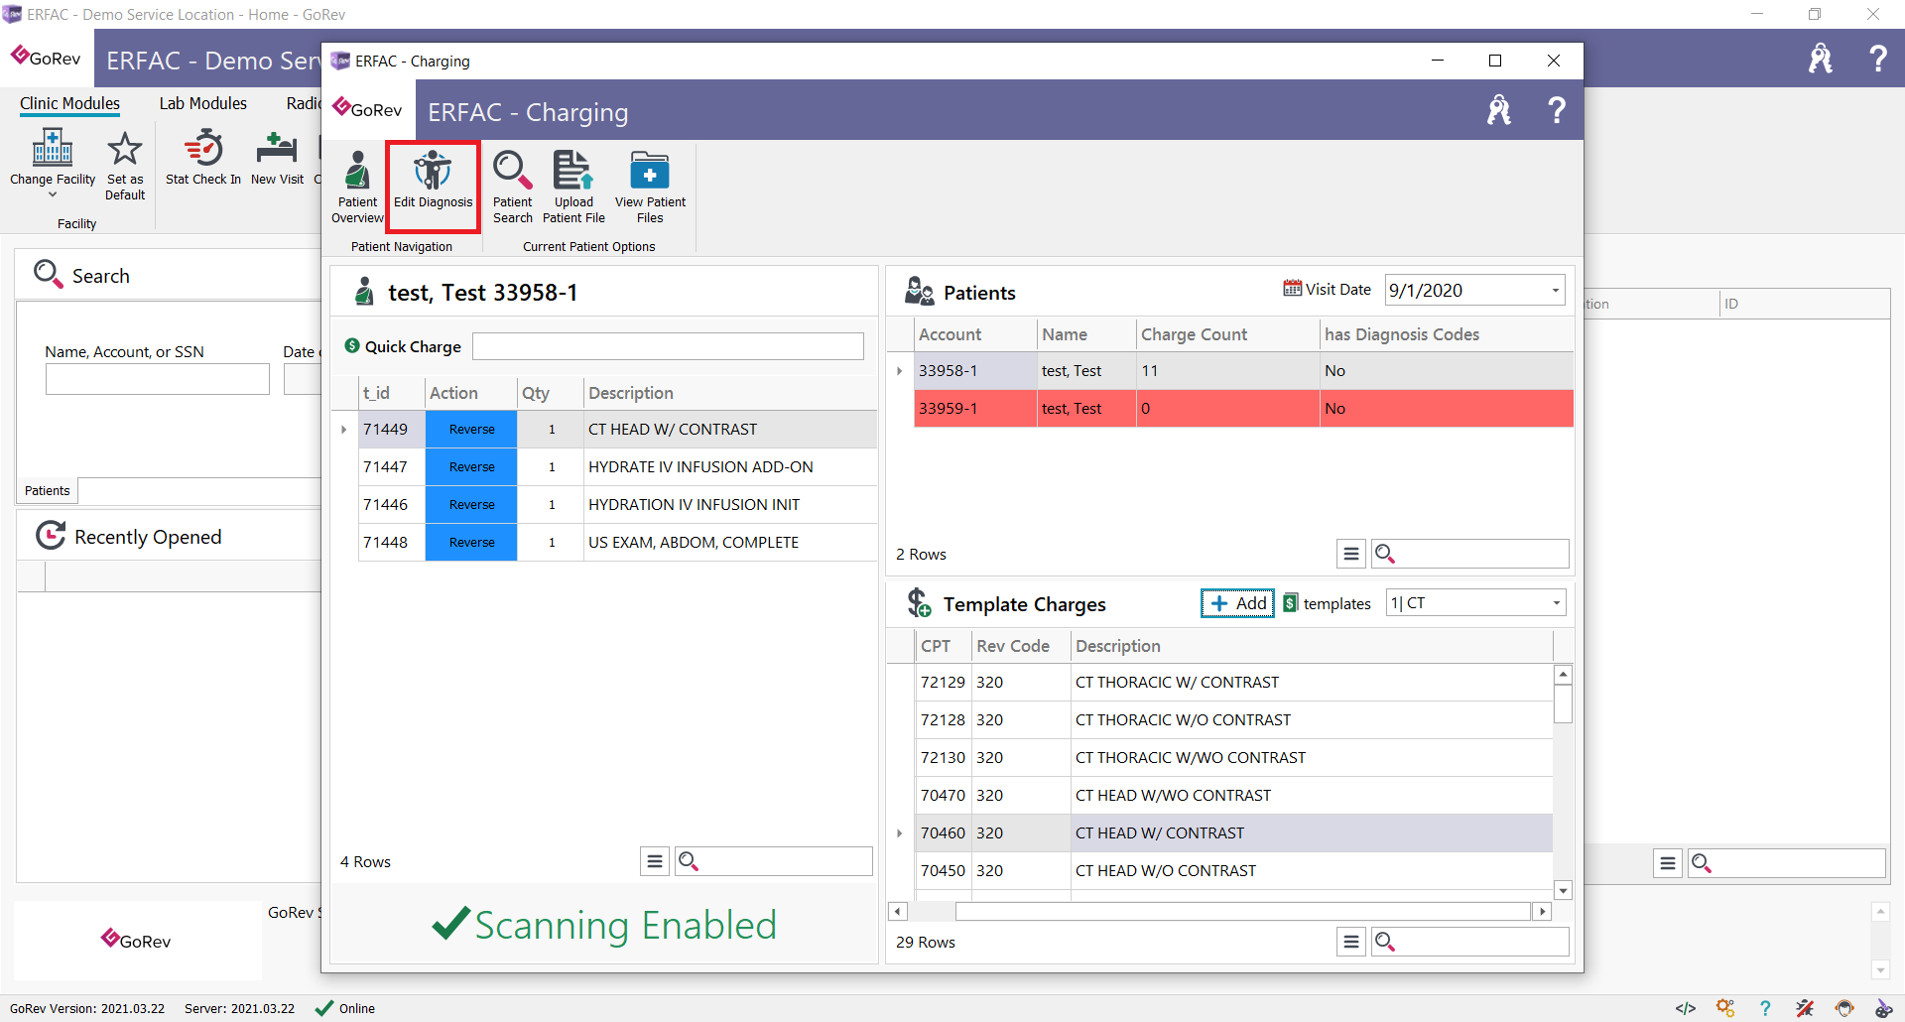Expand template row 70460 CT HEAD W/ CONTRAST
This screenshot has height=1022, width=1905.
899,833
